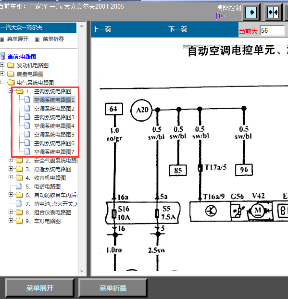Screen dimensions: 288x299
Task: Click the 蓄电池,点火开关 document icon
Action: point(19,203)
